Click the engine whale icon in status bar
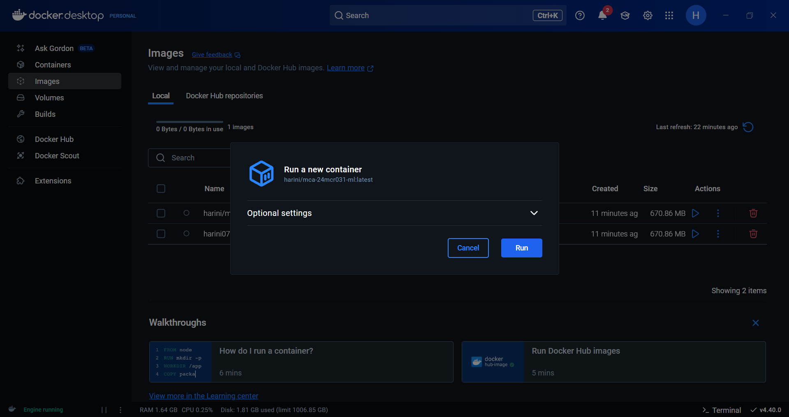Image resolution: width=789 pixels, height=417 pixels. tap(12, 409)
